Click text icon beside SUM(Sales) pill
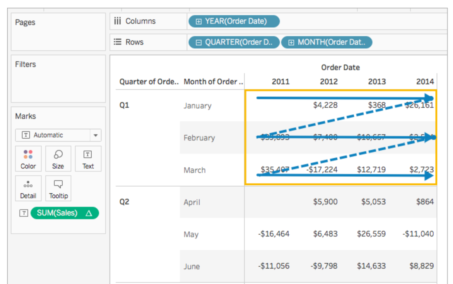The height and width of the screenshot is (284, 453). click(24, 213)
